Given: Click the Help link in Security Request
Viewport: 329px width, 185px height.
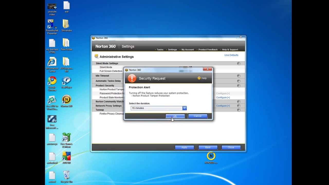Looking at the screenshot, I should point(204,78).
